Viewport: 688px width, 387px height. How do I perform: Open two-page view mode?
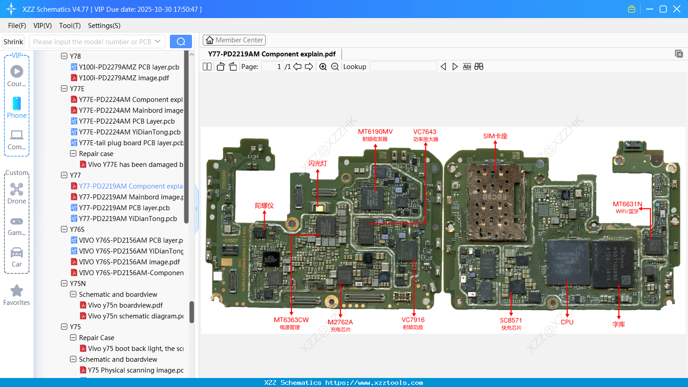point(207,66)
